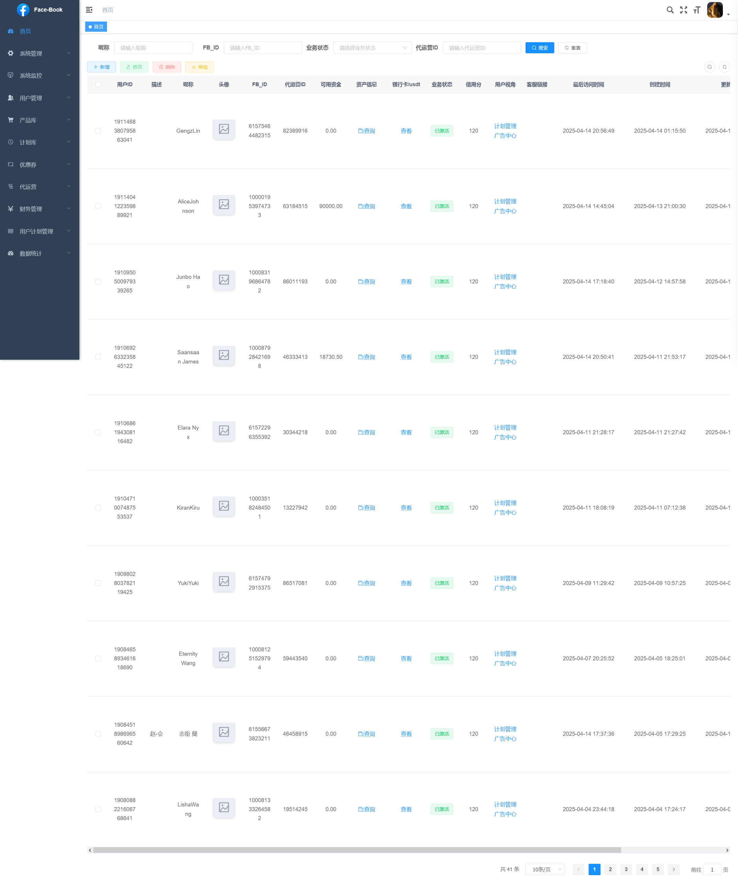Open the 业务状态 status dropdown
The height and width of the screenshot is (881, 738).
372,48
